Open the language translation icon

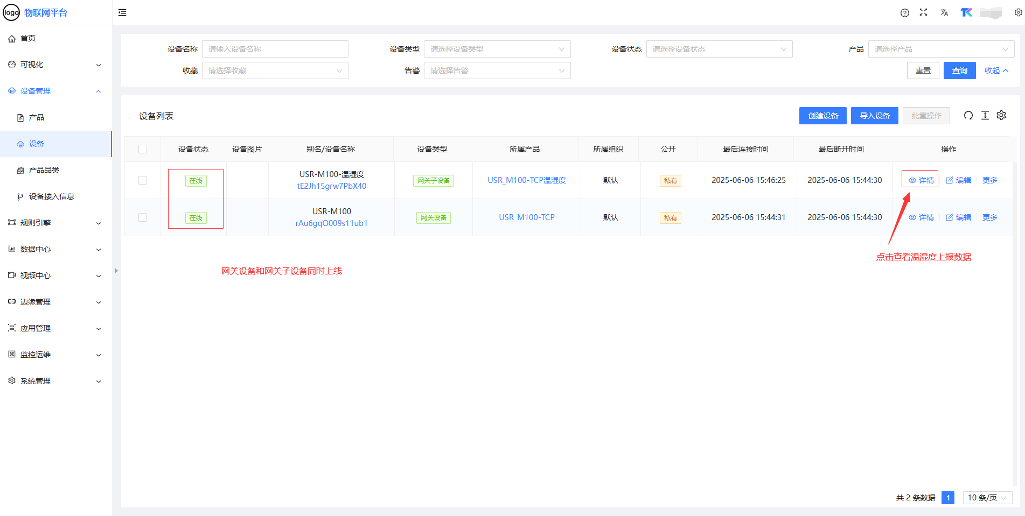(x=944, y=13)
